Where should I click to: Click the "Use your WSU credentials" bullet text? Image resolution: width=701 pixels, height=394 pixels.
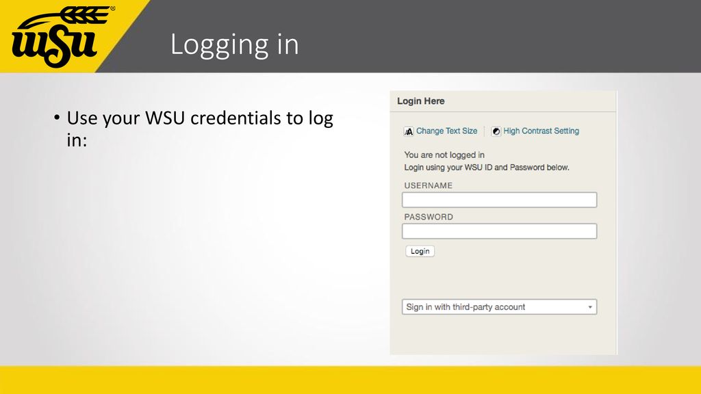[x=200, y=129]
